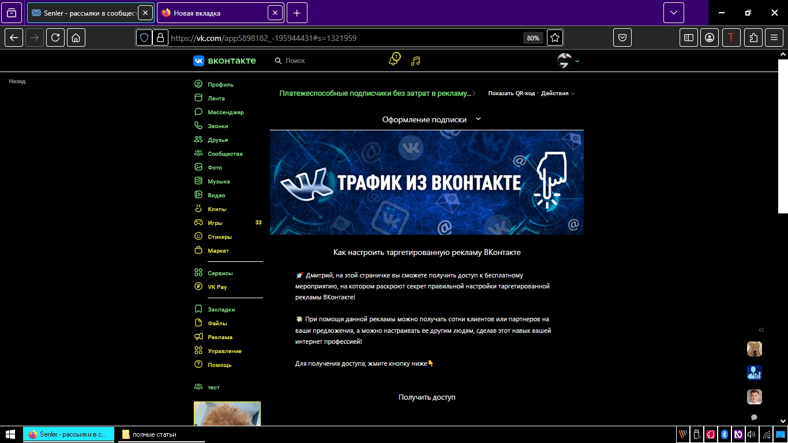Toggle the Firefox sidebar
Image resolution: width=788 pixels, height=443 pixels.
point(689,38)
